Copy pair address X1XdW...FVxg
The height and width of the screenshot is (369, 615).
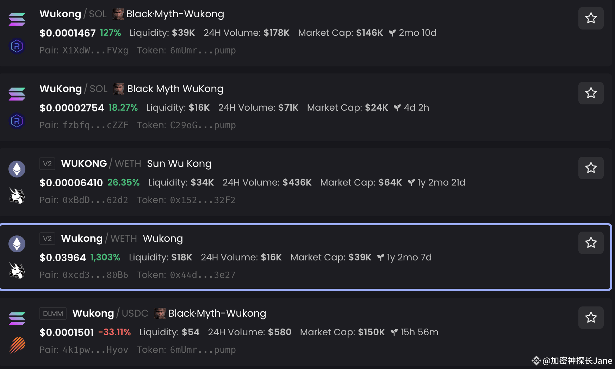(x=95, y=51)
